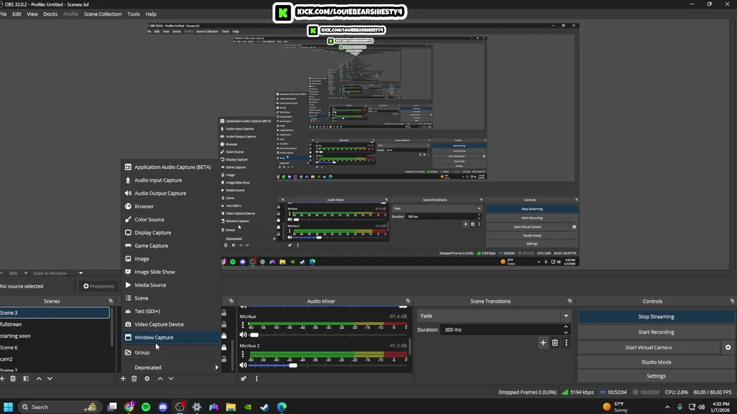
Task: Click the Task View taskbar icon
Action: coord(112,407)
